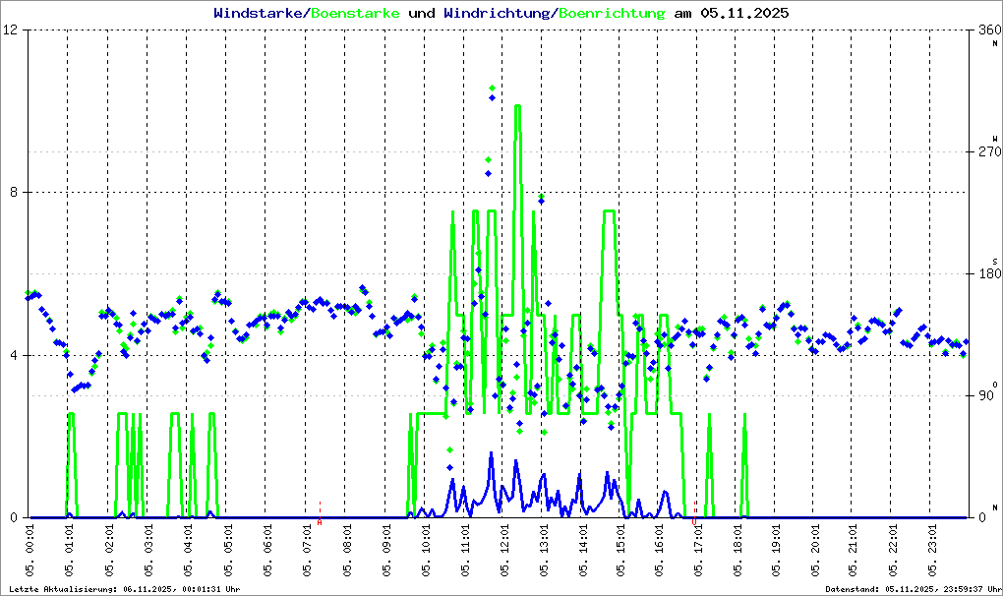This screenshot has width=1003, height=596.
Task: Click left axis value '4'
Action: tap(16, 355)
